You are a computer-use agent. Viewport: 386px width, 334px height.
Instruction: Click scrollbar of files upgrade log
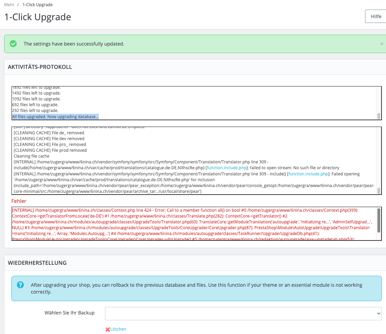coord(378,116)
